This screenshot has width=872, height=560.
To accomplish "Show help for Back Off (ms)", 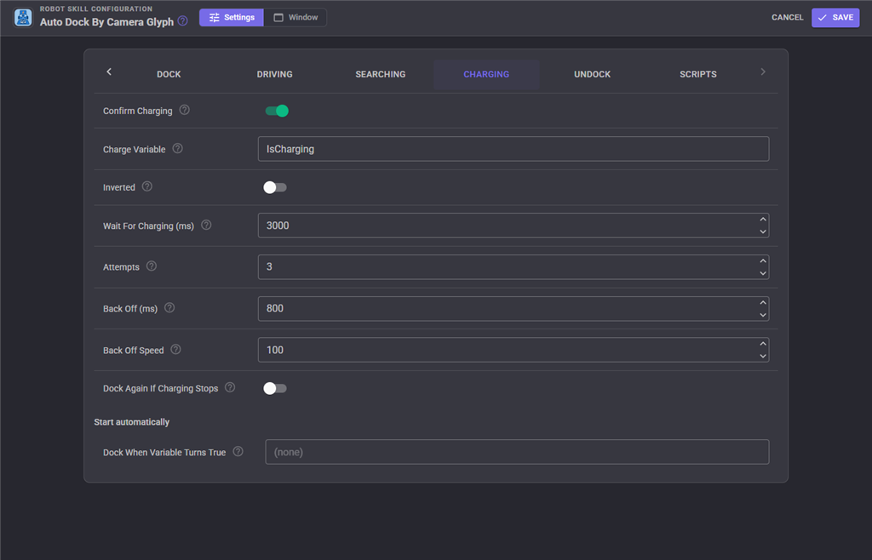I will pyautogui.click(x=169, y=308).
